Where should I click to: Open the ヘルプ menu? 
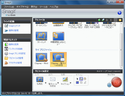point(54,7)
